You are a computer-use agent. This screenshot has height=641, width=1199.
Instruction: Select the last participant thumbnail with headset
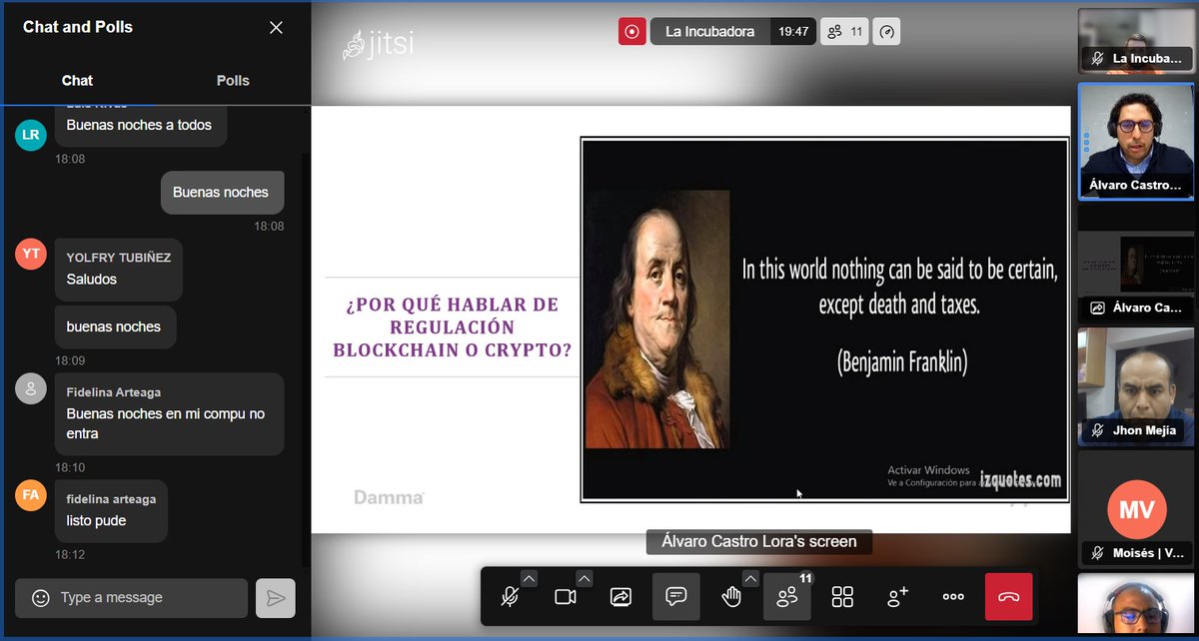point(1136,604)
